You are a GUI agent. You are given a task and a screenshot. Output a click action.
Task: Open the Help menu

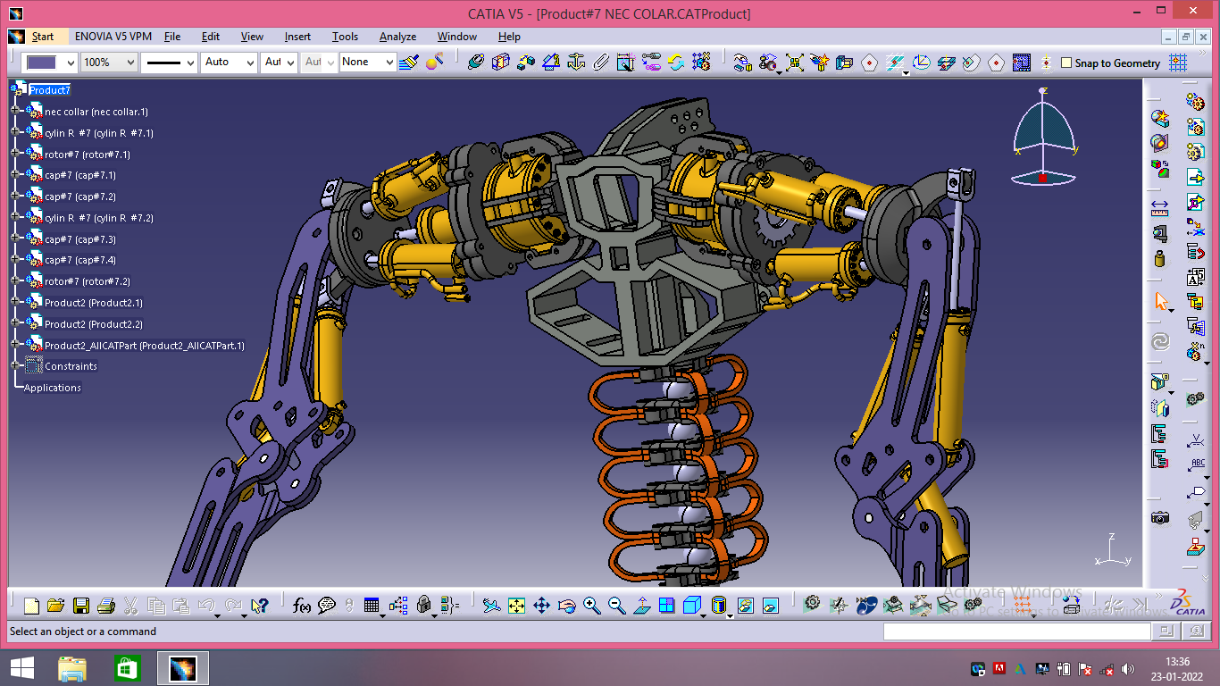pos(509,37)
